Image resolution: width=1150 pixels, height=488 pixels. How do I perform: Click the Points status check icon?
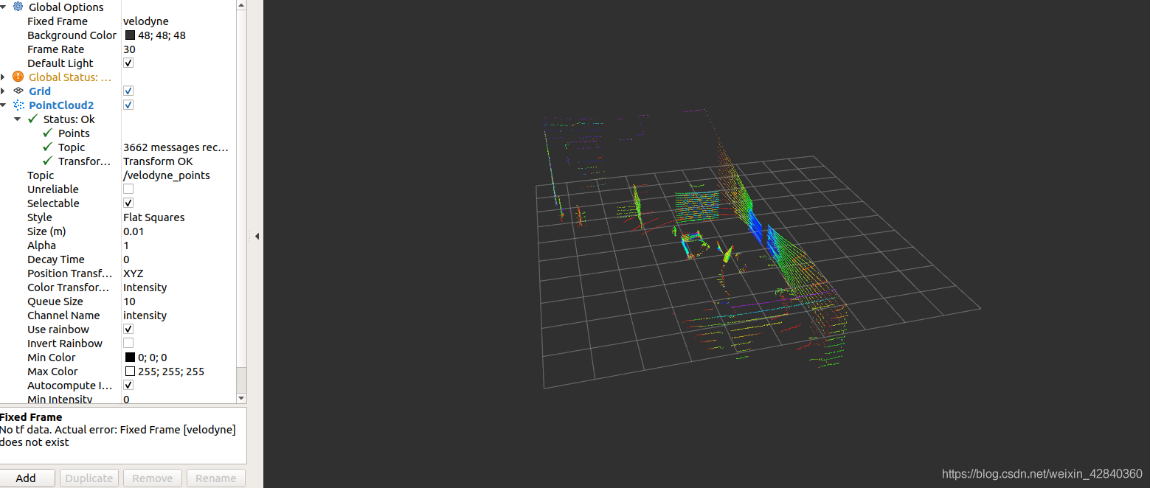(x=46, y=133)
